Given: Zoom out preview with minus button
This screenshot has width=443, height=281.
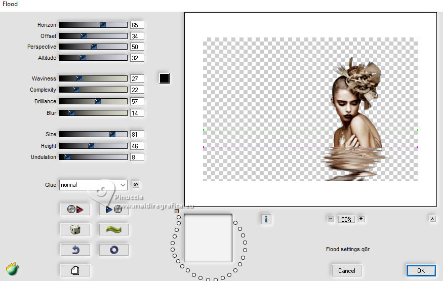Looking at the screenshot, I should [x=331, y=219].
